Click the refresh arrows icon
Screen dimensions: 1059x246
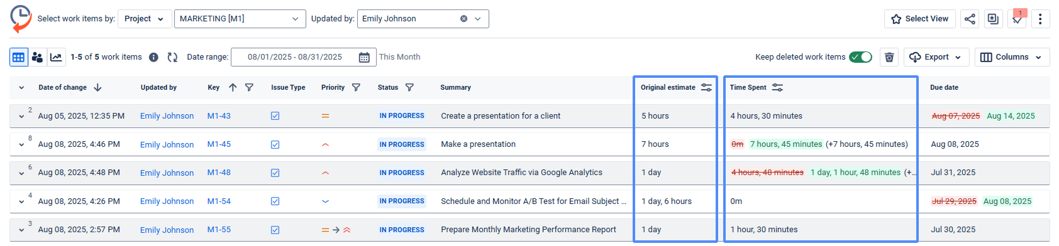pyautogui.click(x=172, y=57)
